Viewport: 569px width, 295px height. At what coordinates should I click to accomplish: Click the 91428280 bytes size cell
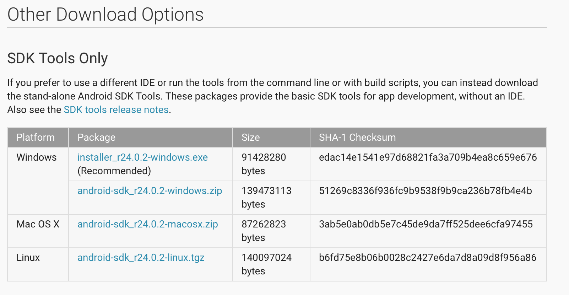(x=264, y=164)
